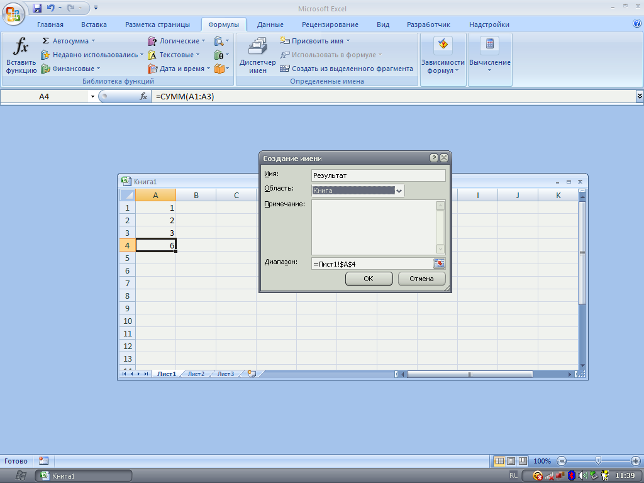Open the Logical functions library
This screenshot has width=644, height=483.
[x=176, y=41]
